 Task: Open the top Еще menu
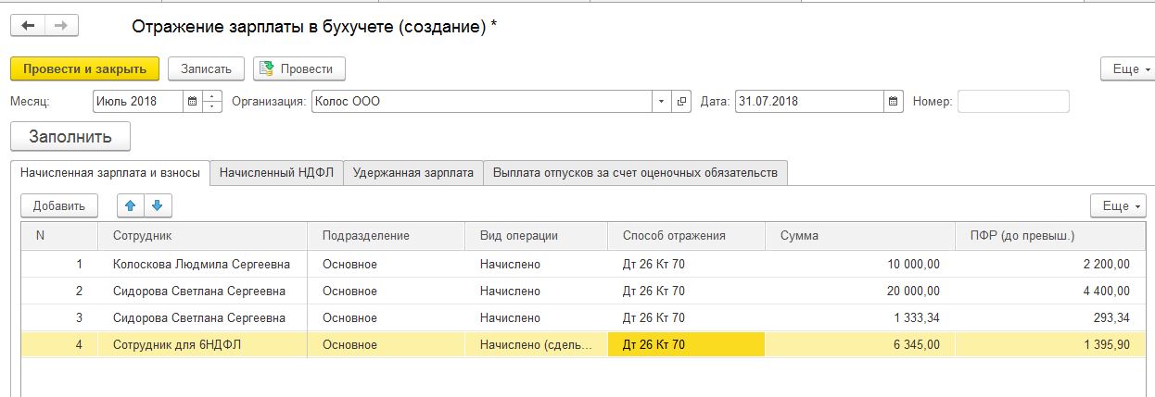click(1126, 69)
